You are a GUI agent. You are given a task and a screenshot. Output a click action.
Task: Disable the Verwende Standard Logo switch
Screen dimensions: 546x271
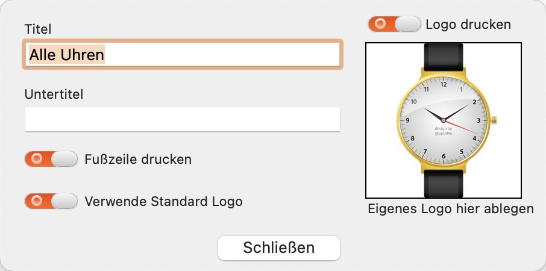coord(51,201)
